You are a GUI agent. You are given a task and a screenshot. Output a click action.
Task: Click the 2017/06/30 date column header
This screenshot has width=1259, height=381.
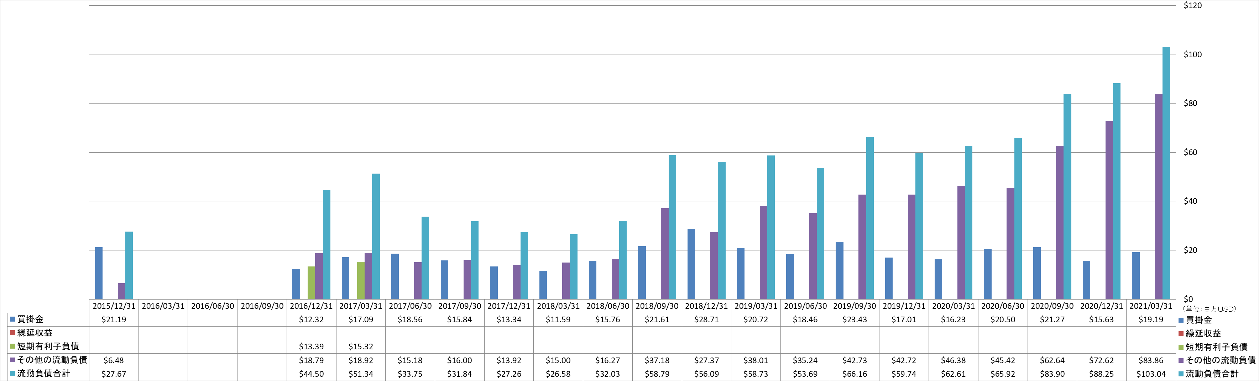tap(410, 306)
